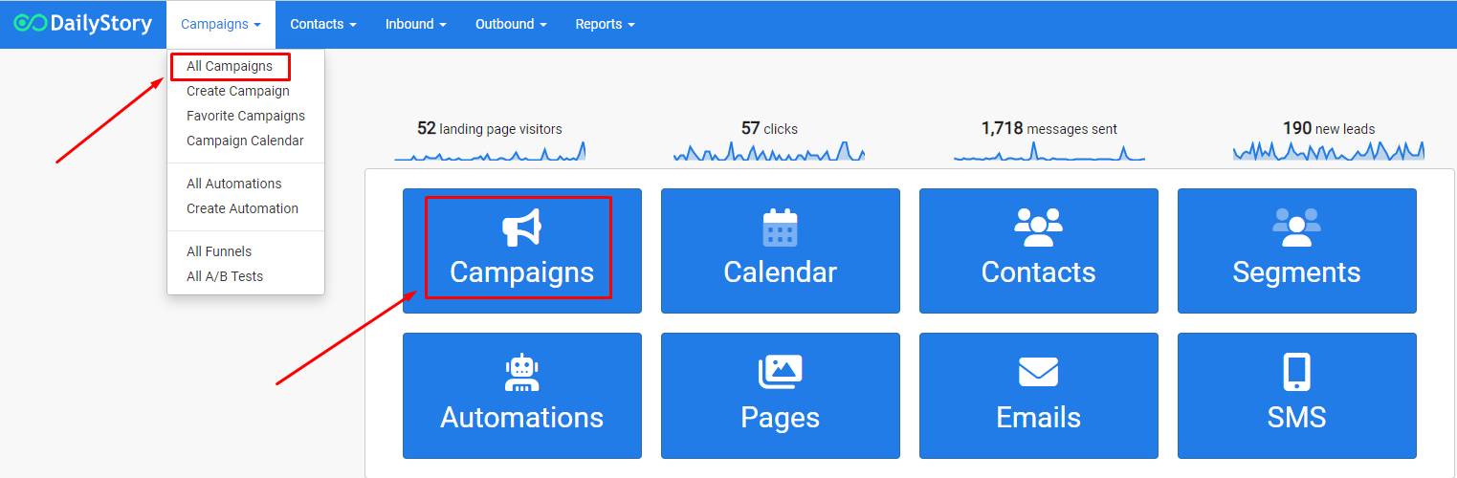The height and width of the screenshot is (478, 1457).
Task: Go to the Contacts tile label
Action: [1039, 272]
